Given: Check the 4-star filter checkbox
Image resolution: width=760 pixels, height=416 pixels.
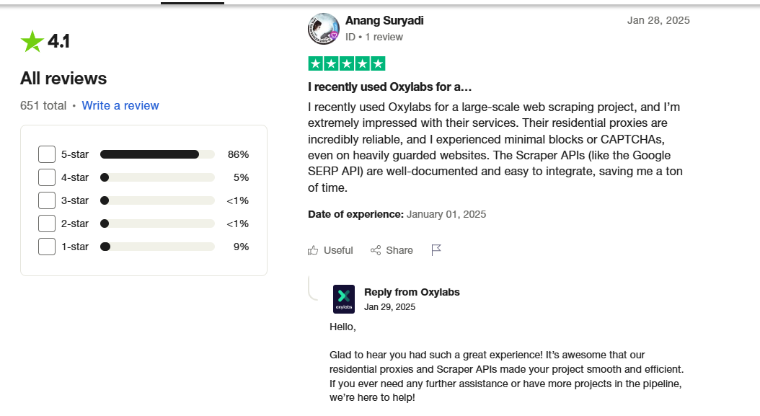Looking at the screenshot, I should point(47,177).
